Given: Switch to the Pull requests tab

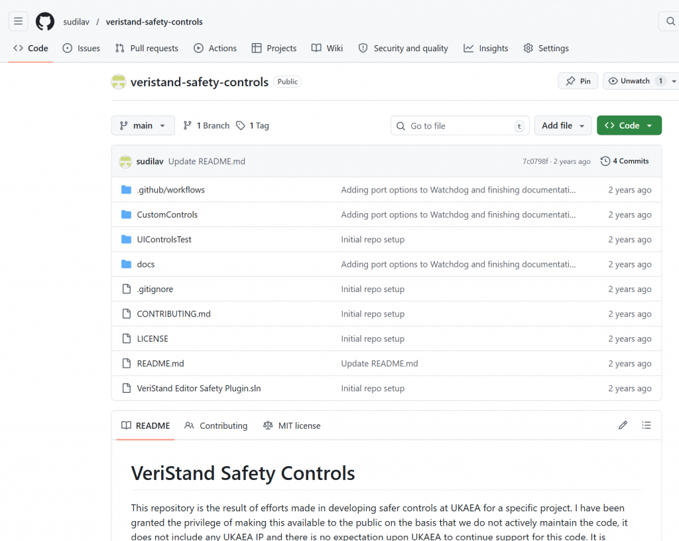Looking at the screenshot, I should tap(147, 48).
